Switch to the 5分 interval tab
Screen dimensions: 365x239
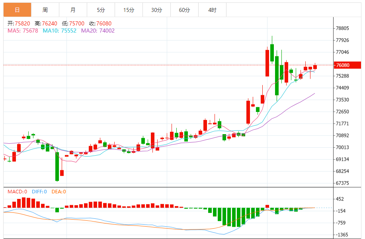pos(101,10)
